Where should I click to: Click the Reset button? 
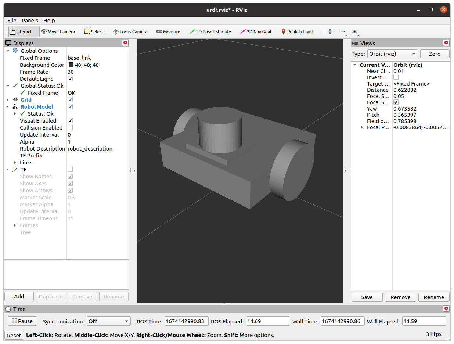click(14, 335)
